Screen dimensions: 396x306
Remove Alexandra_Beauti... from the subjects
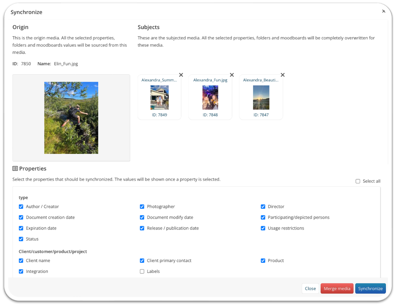click(282, 75)
